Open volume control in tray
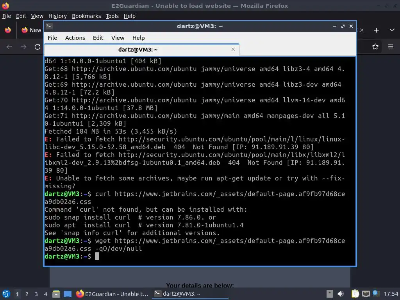 point(340,294)
